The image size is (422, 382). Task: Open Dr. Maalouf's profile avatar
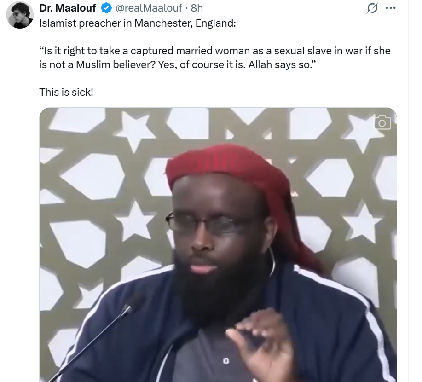click(x=20, y=15)
